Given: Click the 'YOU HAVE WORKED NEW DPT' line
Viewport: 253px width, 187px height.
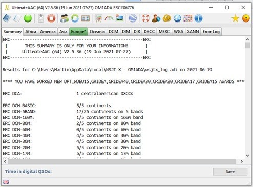Looking at the screenshot, I should (123, 81).
